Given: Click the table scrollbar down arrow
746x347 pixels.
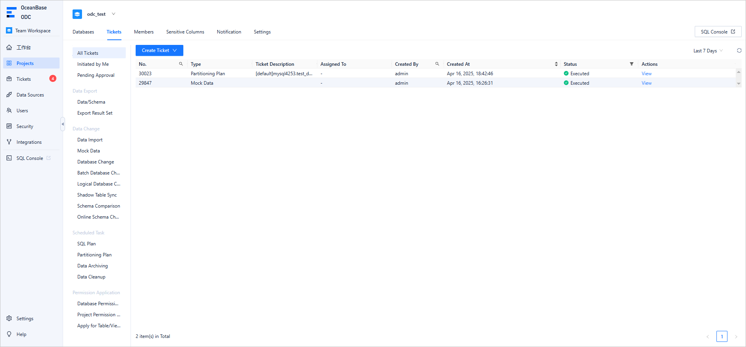Looking at the screenshot, I should click(739, 84).
